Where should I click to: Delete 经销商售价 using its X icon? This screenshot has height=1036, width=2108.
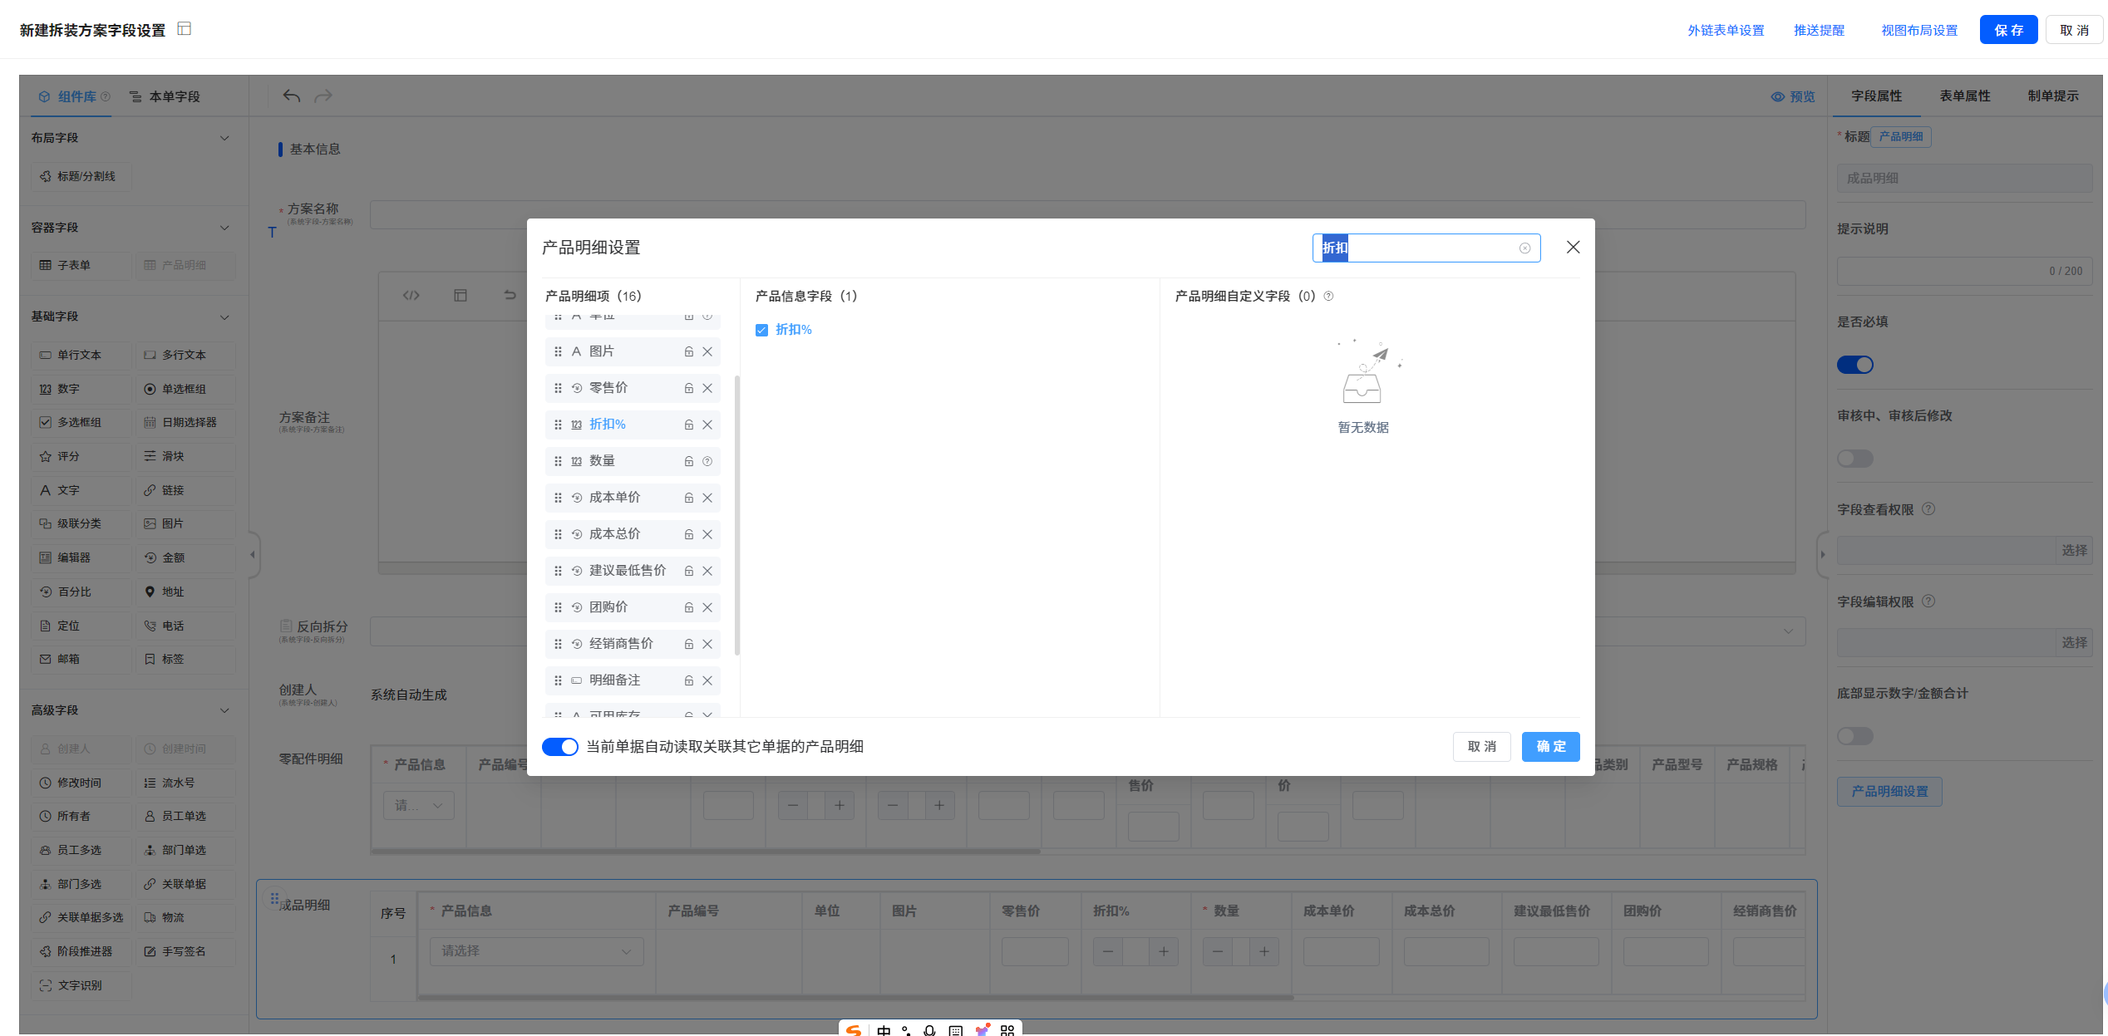pyautogui.click(x=707, y=644)
